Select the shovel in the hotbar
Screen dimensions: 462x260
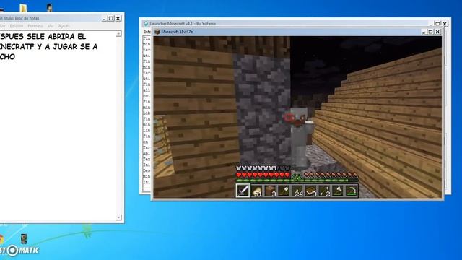284,191
